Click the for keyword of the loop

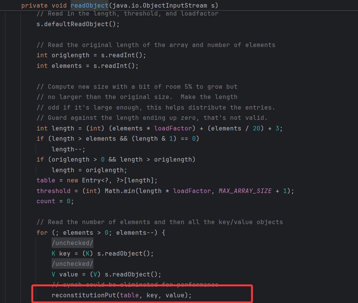[42, 232]
